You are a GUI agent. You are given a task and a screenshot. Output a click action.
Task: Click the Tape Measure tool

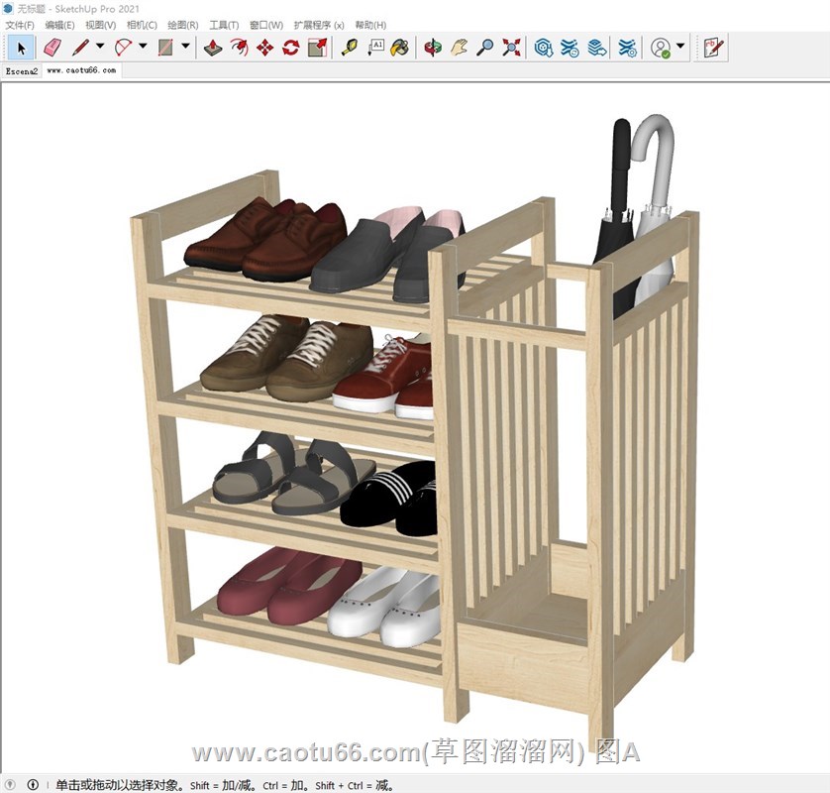349,47
